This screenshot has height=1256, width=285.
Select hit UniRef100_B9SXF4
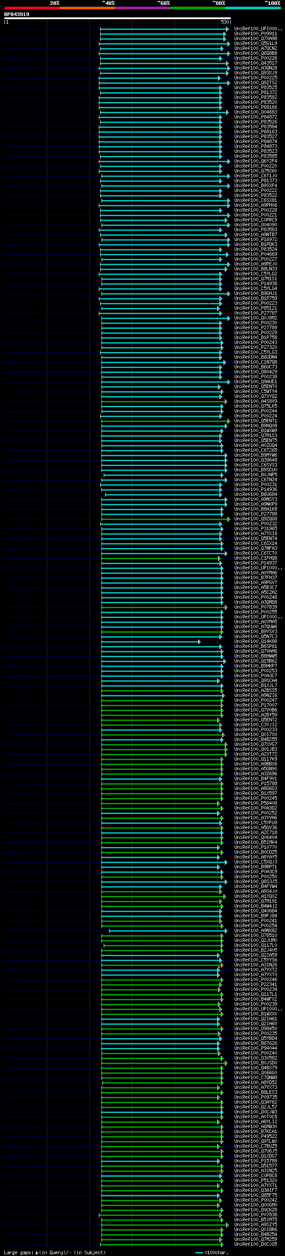[x=256, y=186]
